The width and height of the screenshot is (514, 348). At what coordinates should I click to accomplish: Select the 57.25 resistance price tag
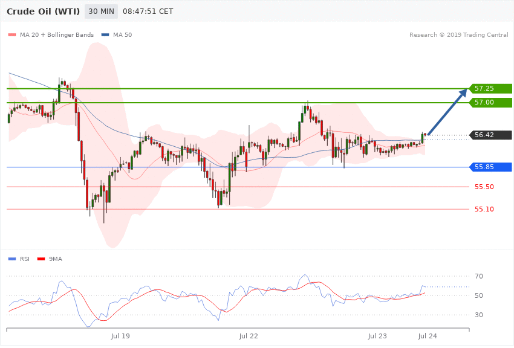point(490,88)
